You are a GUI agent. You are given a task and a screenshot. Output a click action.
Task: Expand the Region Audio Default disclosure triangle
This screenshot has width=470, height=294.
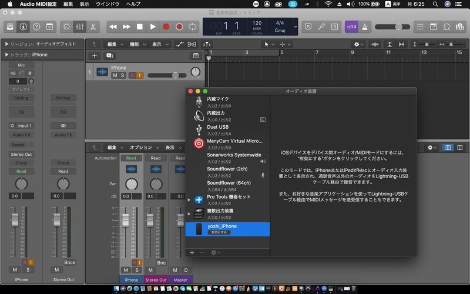point(6,44)
